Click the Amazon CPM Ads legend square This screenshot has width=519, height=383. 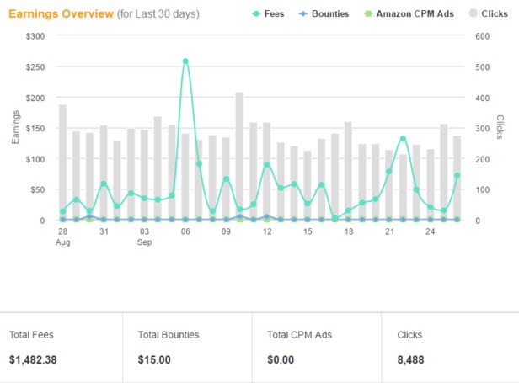368,14
